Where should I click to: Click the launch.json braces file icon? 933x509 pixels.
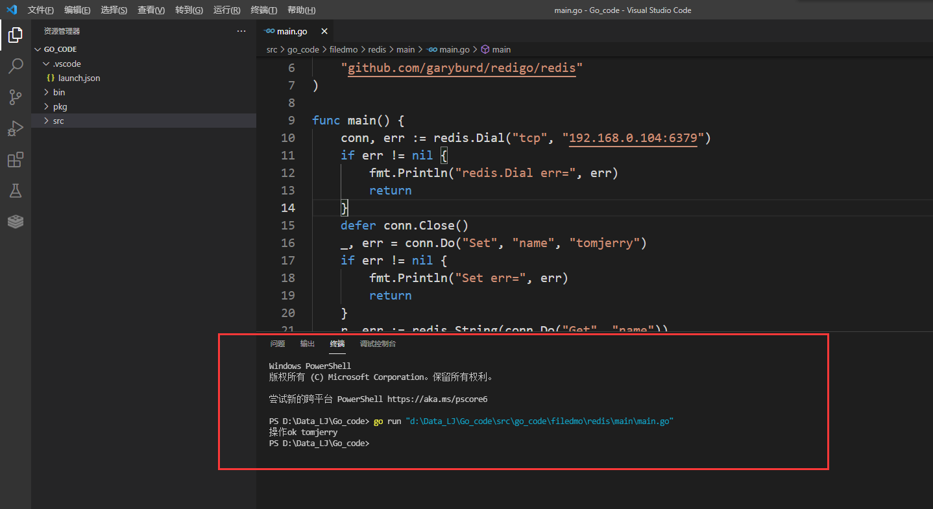(x=51, y=78)
